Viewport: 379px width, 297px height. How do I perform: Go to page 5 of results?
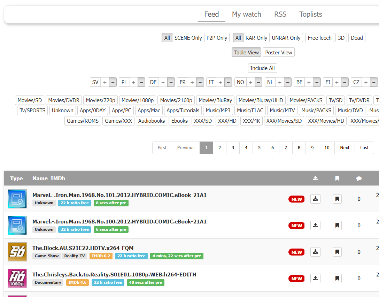[x=259, y=148]
